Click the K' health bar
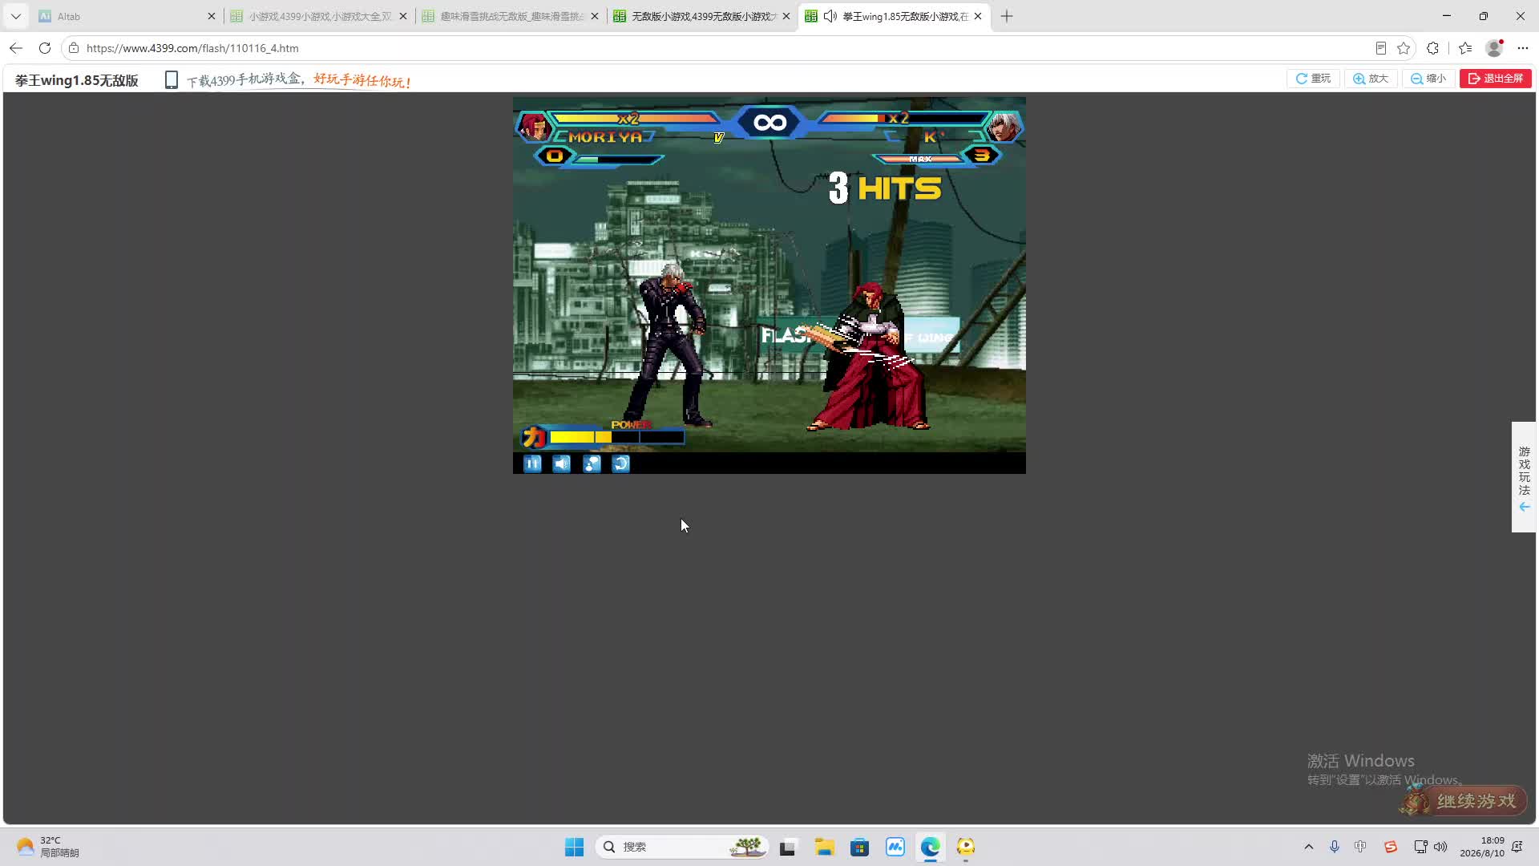This screenshot has height=866, width=1539. (903, 119)
